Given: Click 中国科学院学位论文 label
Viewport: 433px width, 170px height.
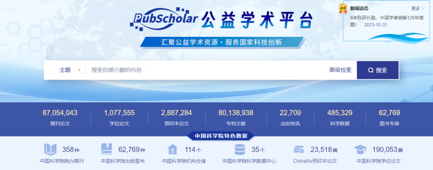Looking at the screenshot, I should (x=378, y=161).
